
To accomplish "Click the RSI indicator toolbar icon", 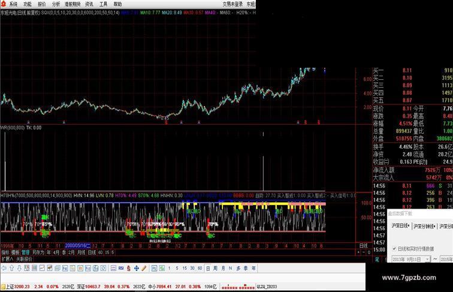I will pyautogui.click(x=121, y=268).
